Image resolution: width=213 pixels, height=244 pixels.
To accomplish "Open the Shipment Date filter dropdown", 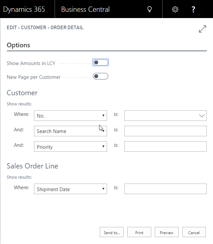I will coord(70,189).
